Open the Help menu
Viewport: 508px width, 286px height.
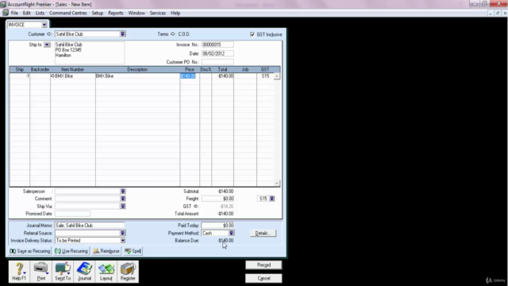(175, 13)
